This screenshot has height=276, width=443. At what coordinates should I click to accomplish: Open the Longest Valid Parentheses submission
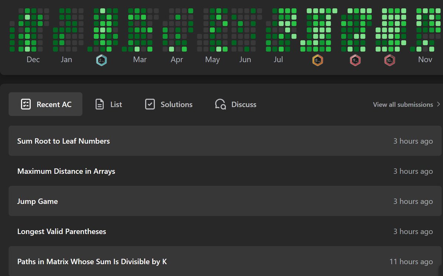click(61, 231)
